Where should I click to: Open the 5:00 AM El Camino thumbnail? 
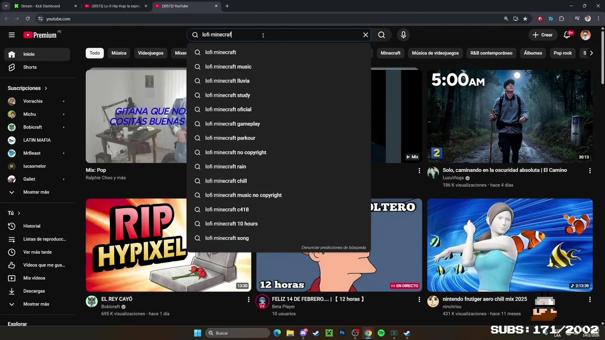(510, 116)
